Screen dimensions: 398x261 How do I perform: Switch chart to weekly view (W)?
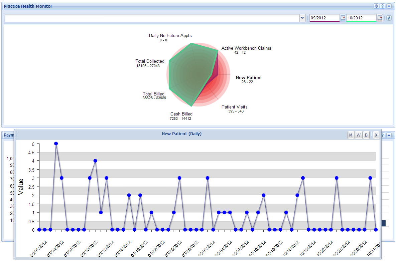tap(359, 135)
